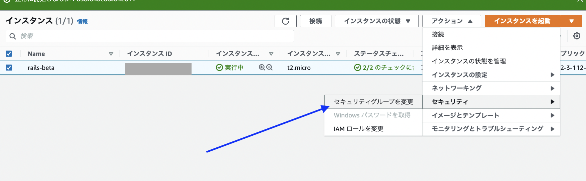This screenshot has width=586, height=181.
Task: Expand the インスタンスの設定 submenu
Action: (x=491, y=75)
